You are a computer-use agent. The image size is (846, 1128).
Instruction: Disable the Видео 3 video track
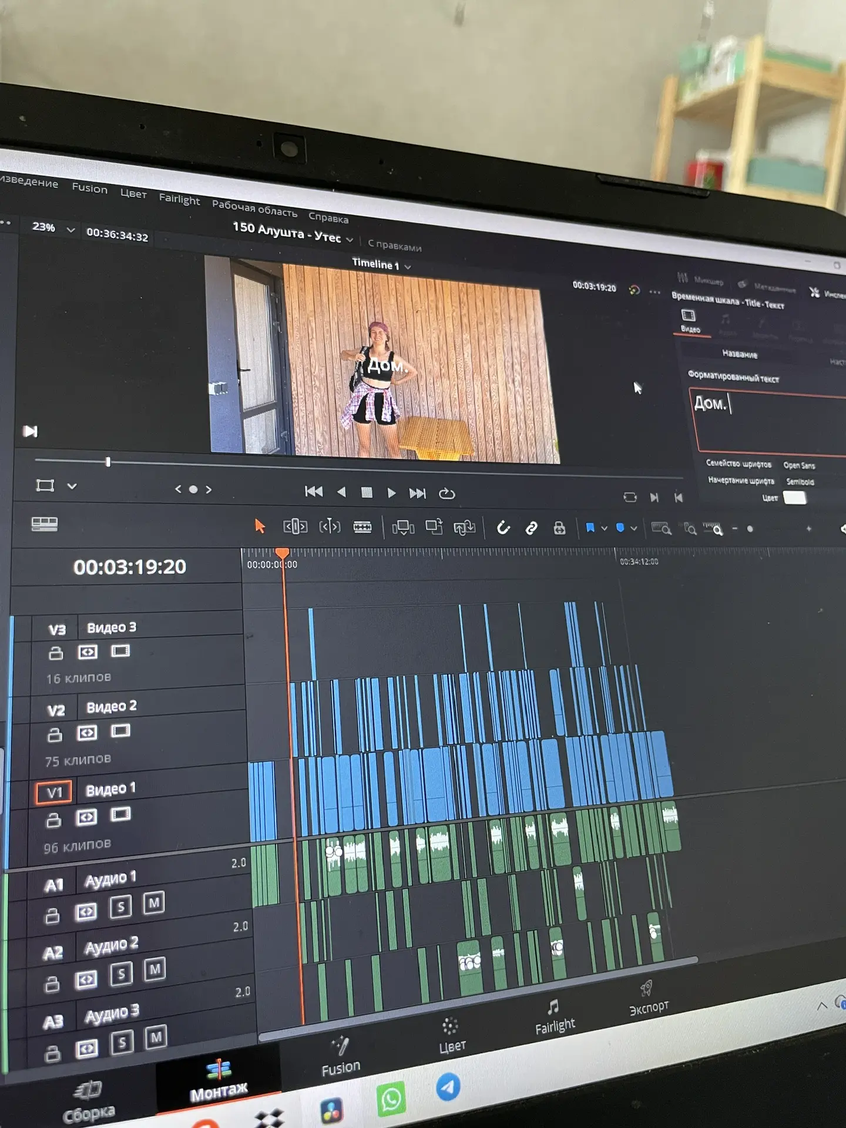tap(121, 651)
